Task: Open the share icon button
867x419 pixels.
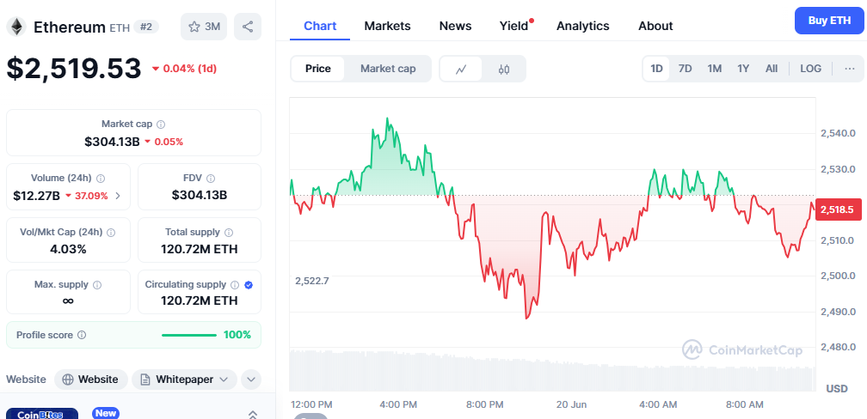Action: pos(248,27)
